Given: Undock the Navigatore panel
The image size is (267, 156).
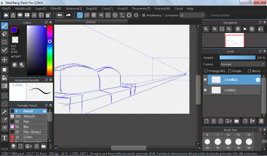Looking at the screenshot, I should coord(260,22).
